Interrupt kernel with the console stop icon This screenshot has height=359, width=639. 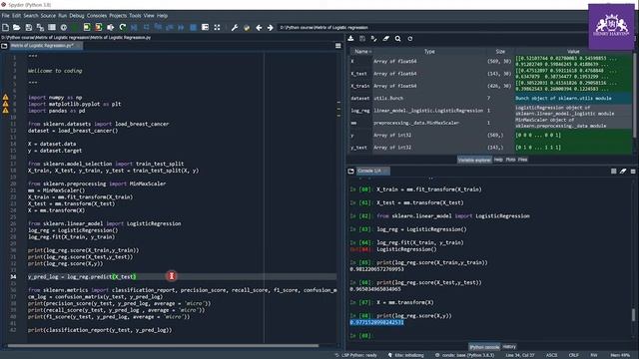coord(613,172)
